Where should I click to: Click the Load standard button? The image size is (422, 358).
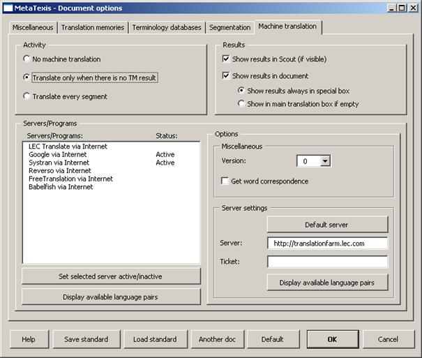156,339
